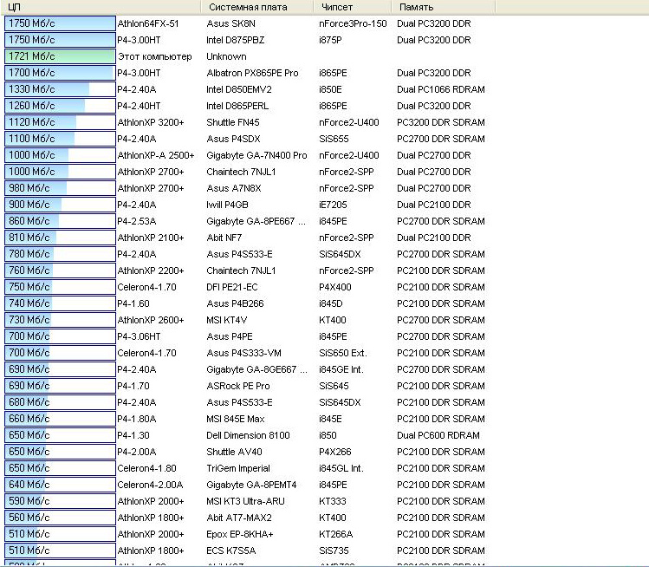Viewport: 649px width, 567px height.
Task: Click the Память column header
Action: [x=444, y=7]
